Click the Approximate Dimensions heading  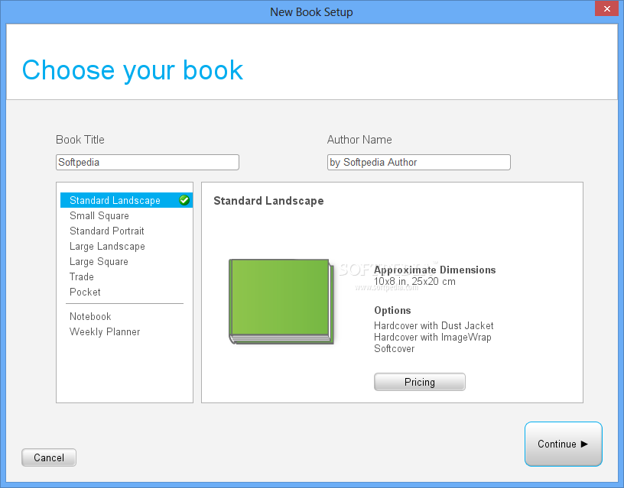434,270
